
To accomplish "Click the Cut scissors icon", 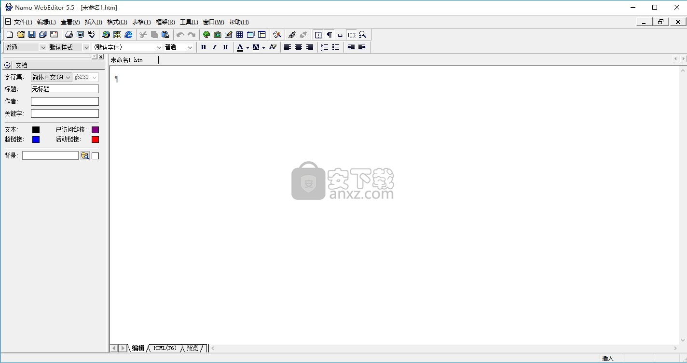I will pyautogui.click(x=143, y=34).
